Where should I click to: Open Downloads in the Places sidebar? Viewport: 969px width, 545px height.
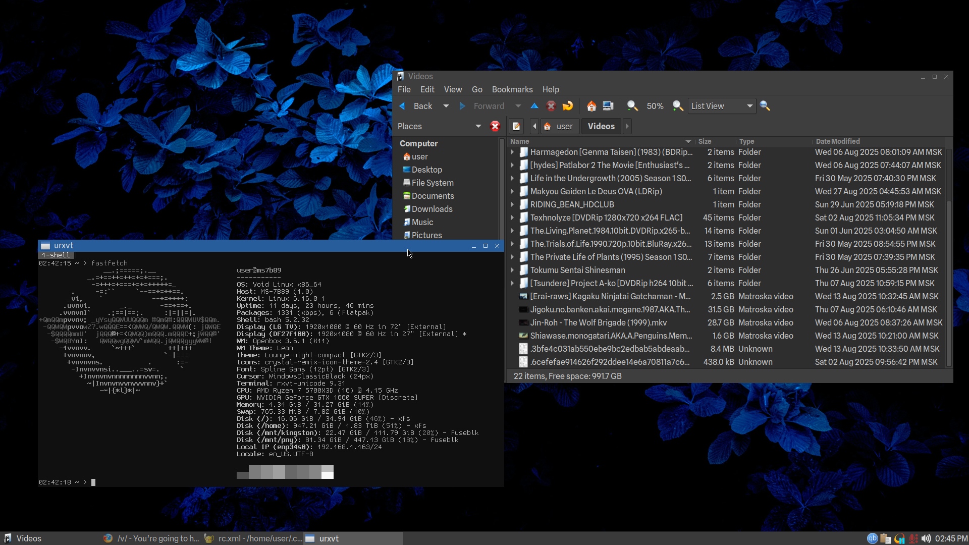pos(432,209)
